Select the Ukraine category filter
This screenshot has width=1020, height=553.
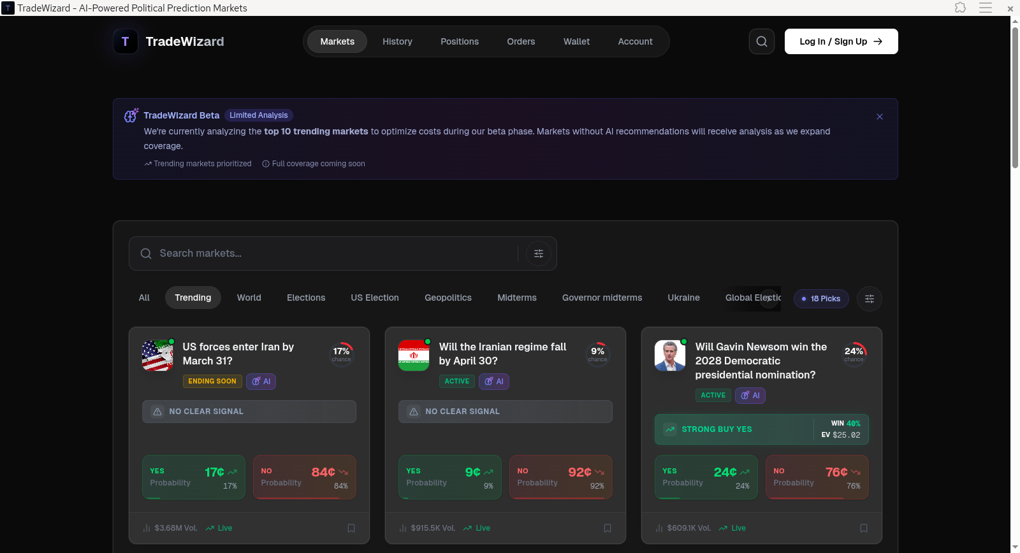tap(684, 298)
